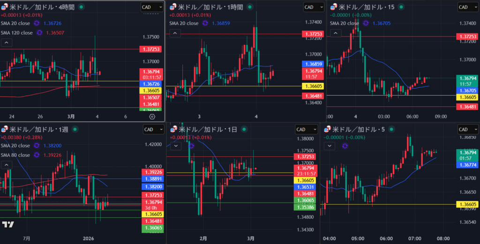
Task: Open CAD currency dropdown in 4-hour chart
Action: (x=152, y=7)
